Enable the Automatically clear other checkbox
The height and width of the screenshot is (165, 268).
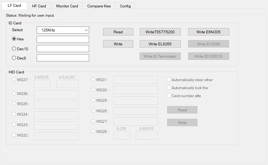pos(169,80)
